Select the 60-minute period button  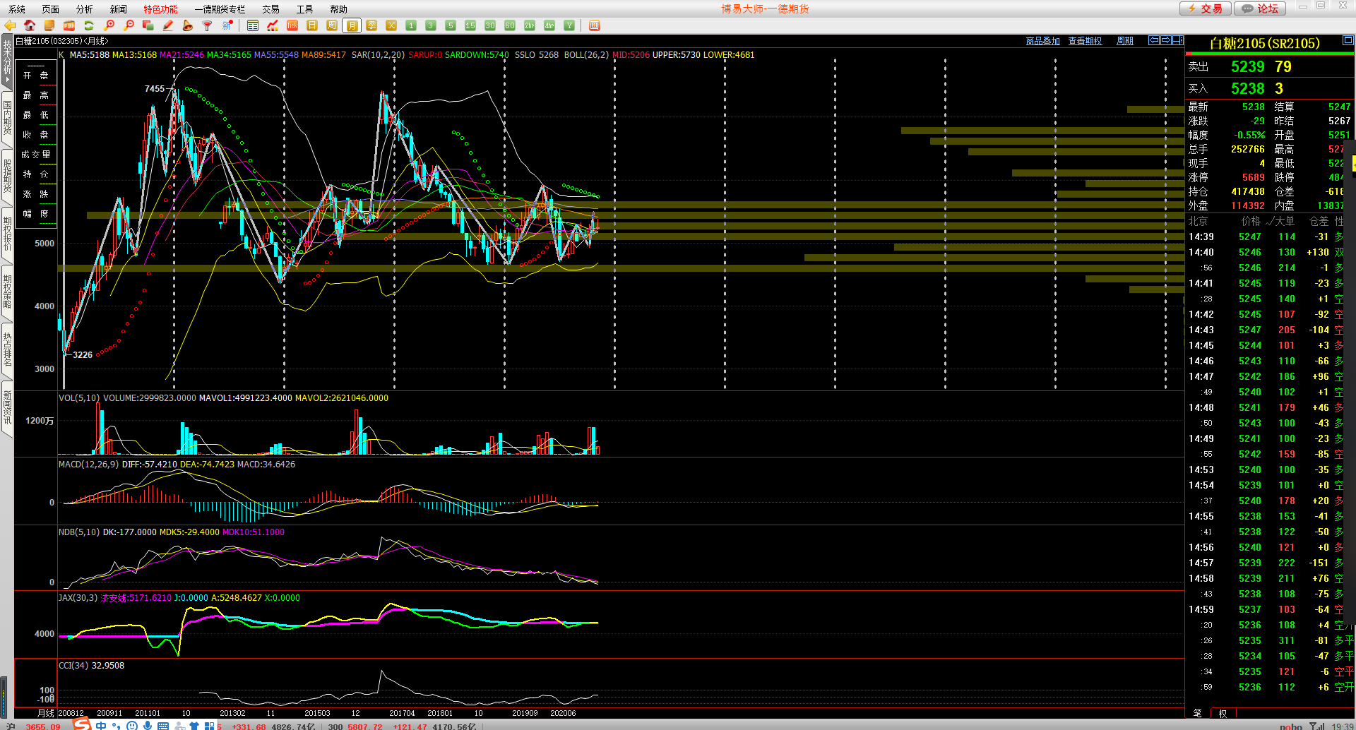[510, 25]
